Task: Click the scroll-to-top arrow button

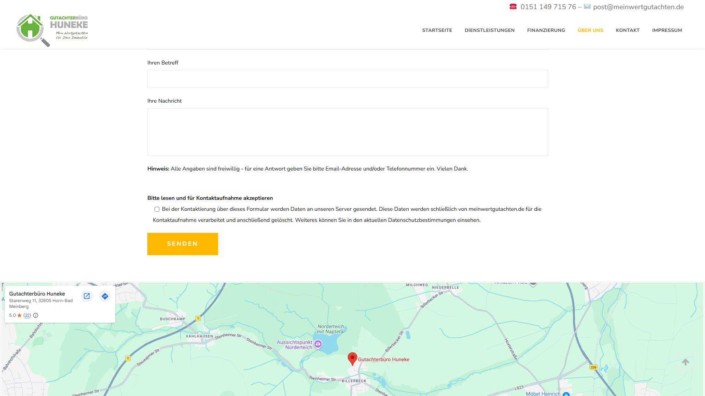Action: [685, 362]
